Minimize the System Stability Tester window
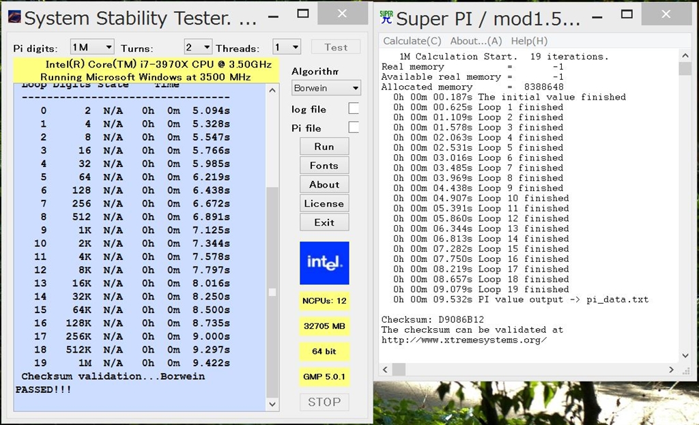699x425 pixels. pos(273,17)
